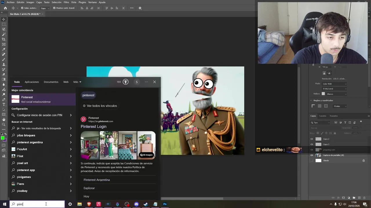This screenshot has width=371, height=208.
Task: Select the Horizontal Type tool
Action: [x=4, y=104]
